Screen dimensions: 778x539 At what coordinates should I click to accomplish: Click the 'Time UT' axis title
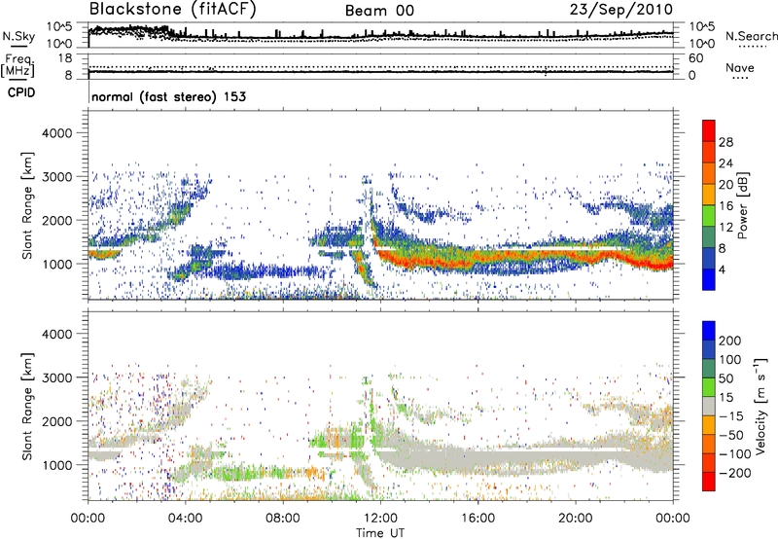click(380, 533)
